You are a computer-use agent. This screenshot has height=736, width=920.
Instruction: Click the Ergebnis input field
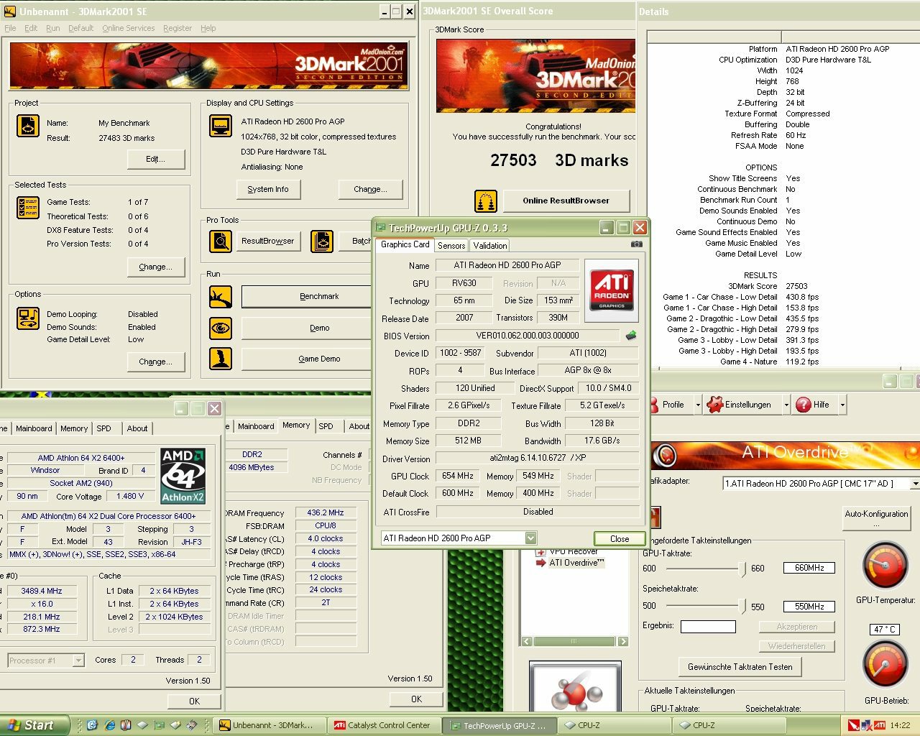click(x=708, y=627)
